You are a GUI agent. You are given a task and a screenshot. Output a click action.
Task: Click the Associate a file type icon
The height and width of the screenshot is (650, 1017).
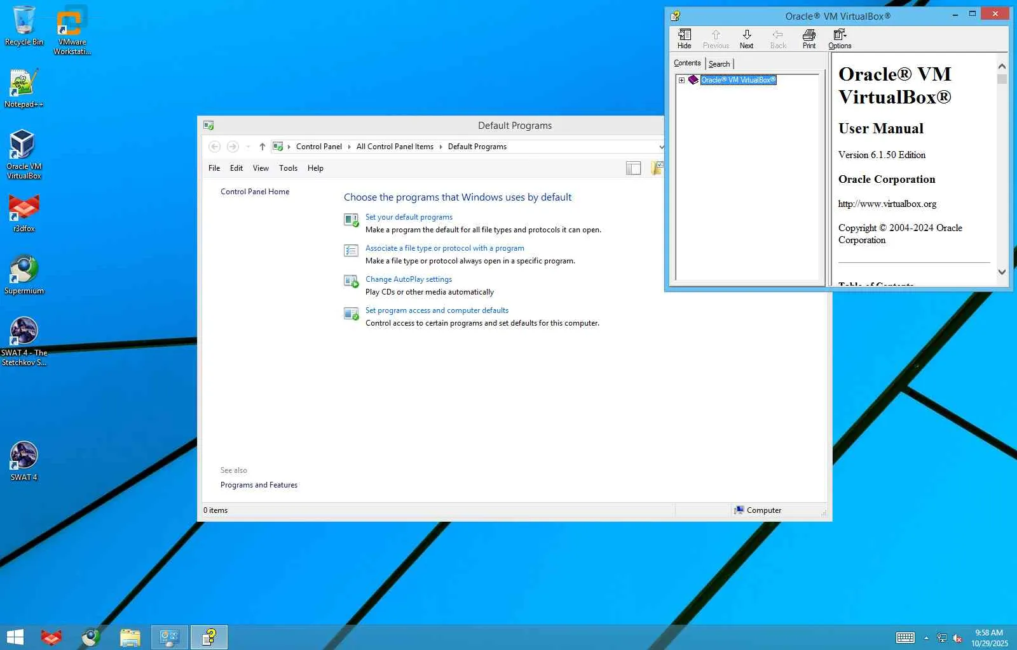tap(351, 251)
